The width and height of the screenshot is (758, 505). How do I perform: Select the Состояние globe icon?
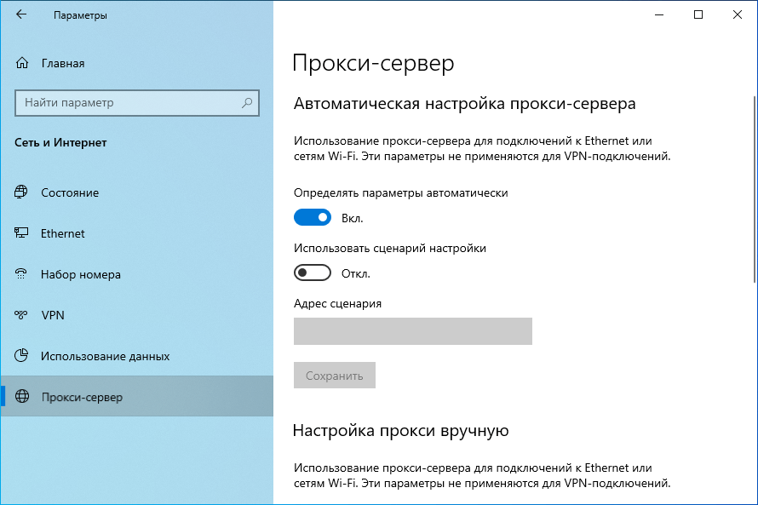(21, 192)
